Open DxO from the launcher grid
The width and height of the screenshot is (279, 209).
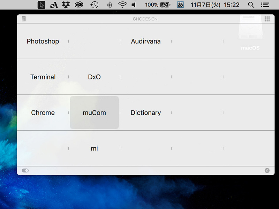pyautogui.click(x=94, y=77)
